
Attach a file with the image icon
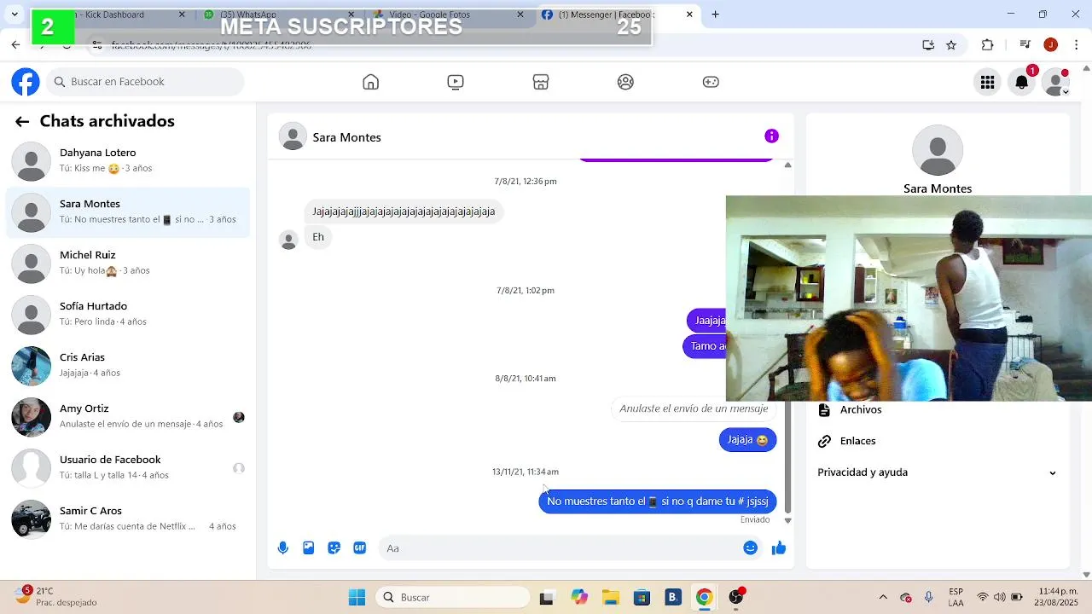coord(309,548)
